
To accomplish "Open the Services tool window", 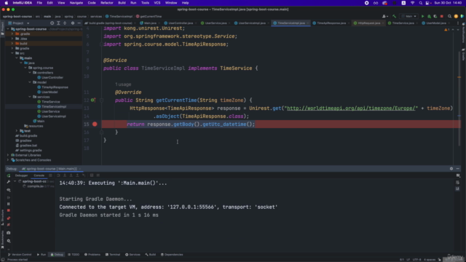I will click(133, 255).
